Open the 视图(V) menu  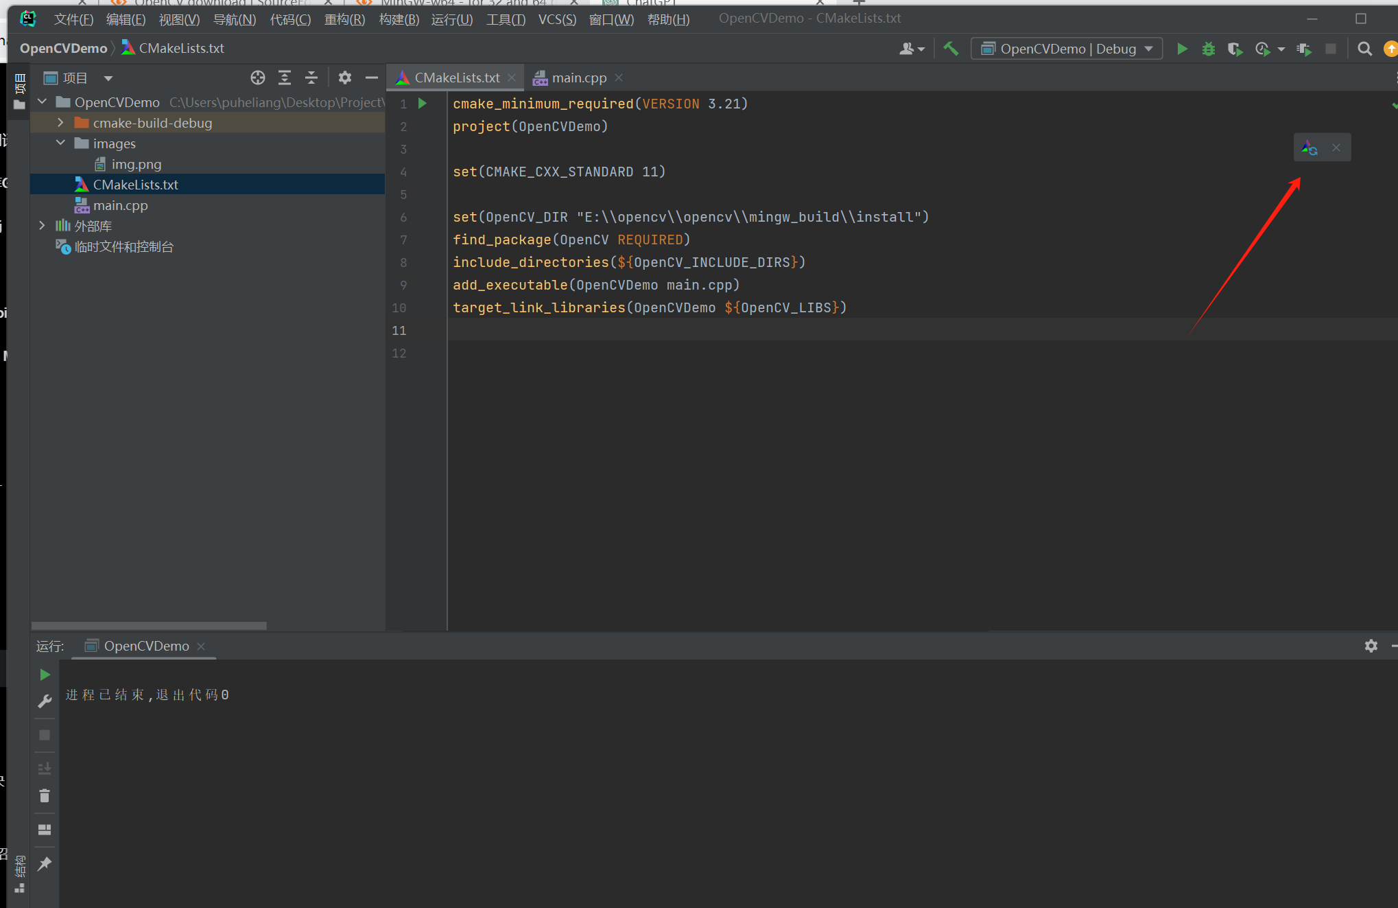[179, 19]
